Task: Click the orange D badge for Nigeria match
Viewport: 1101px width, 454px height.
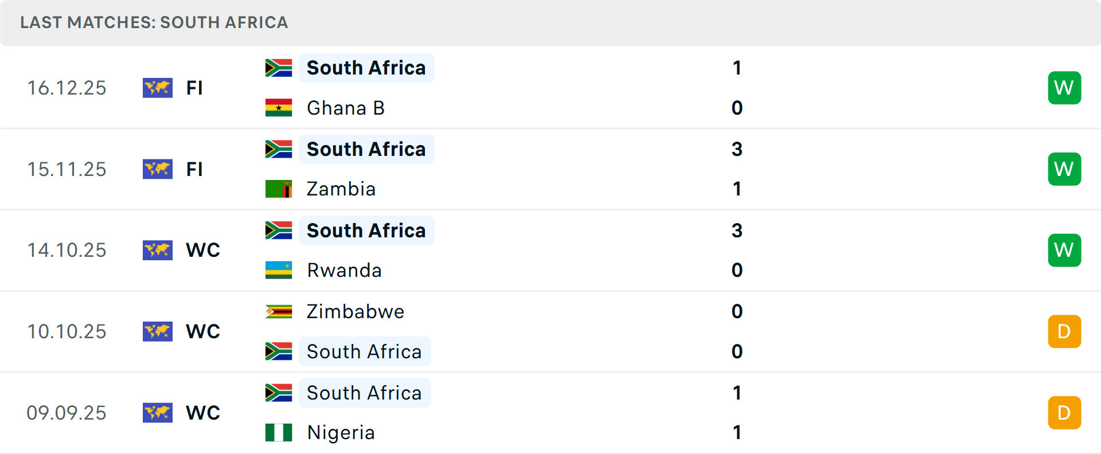Action: 1064,413
